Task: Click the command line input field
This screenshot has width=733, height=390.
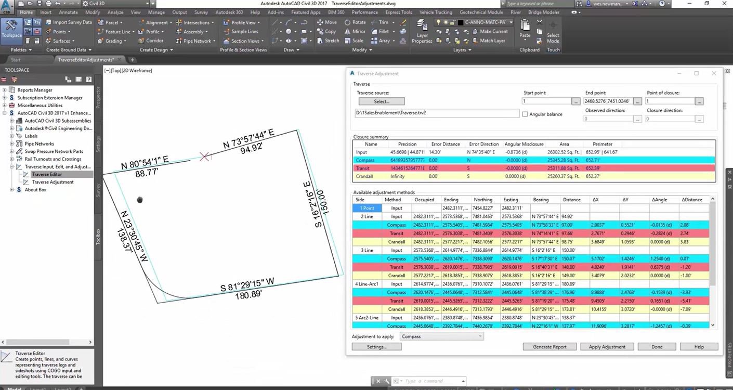Action: pos(429,381)
